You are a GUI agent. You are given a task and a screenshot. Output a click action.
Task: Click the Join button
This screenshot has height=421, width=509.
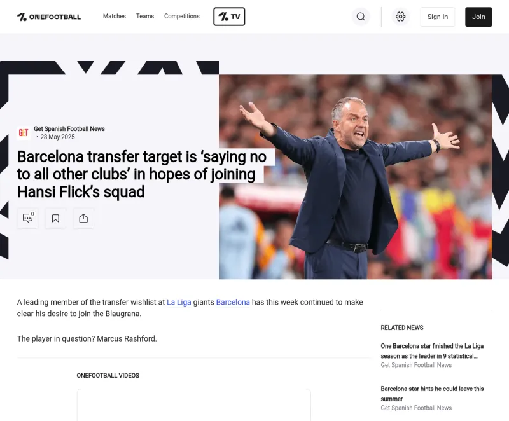click(478, 17)
